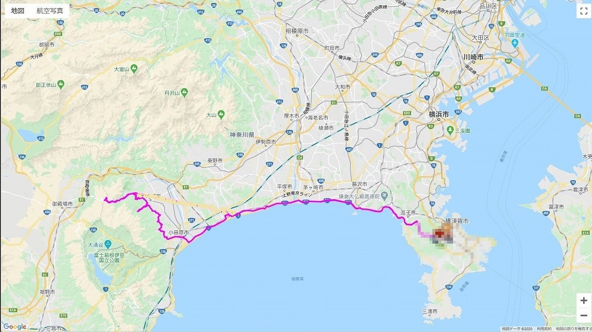Click the 鎌倉大仏殿高徳院 temple marker
Viewport: 592px width, 332px height.
384,195
